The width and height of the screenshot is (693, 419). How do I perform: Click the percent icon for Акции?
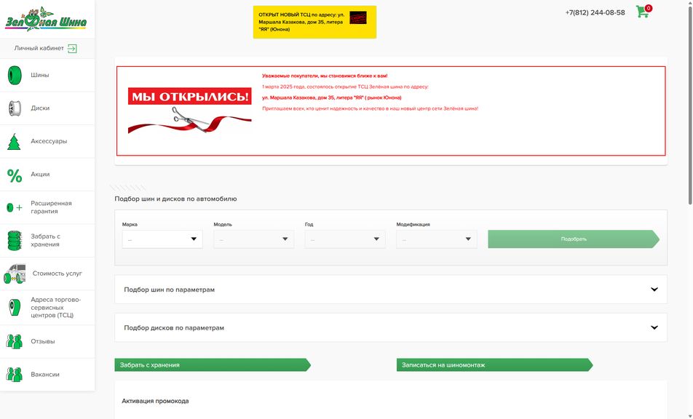(15, 175)
